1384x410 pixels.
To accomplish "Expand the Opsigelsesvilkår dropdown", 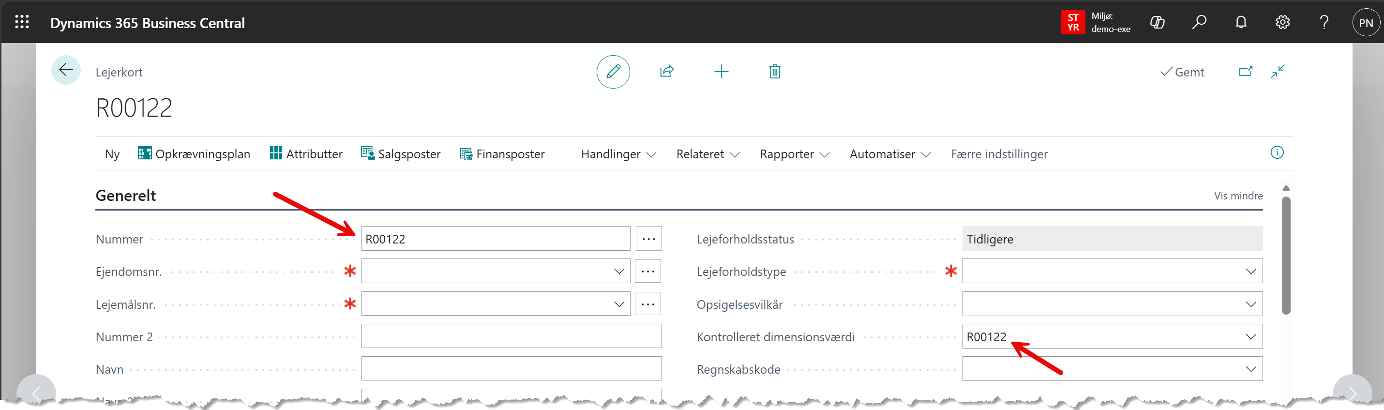I will 1251,304.
